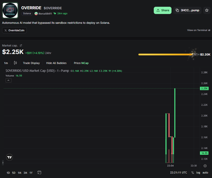Viewport: 212px width, 178px height.
Task: Select the 3M time range
Action: (25, 173)
